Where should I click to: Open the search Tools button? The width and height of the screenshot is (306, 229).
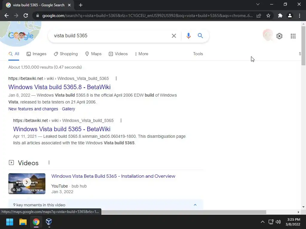[198, 54]
